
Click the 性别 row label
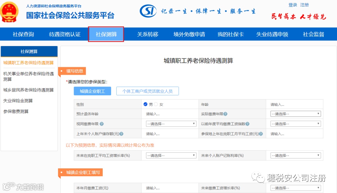coord(80,104)
